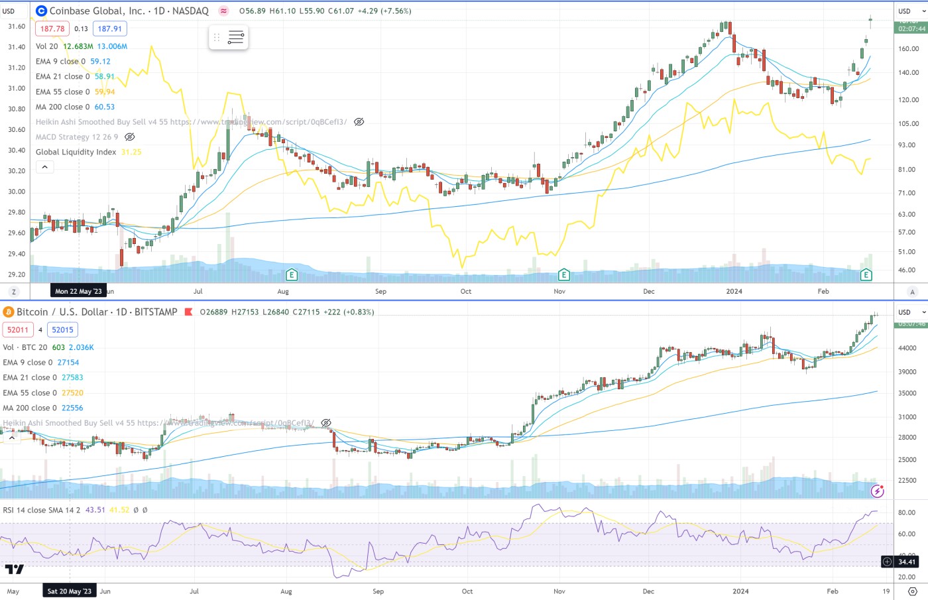Viewport: 928px width, 600px height.
Task: Click the left USD scale label on Coinbase chart
Action: pos(9,11)
